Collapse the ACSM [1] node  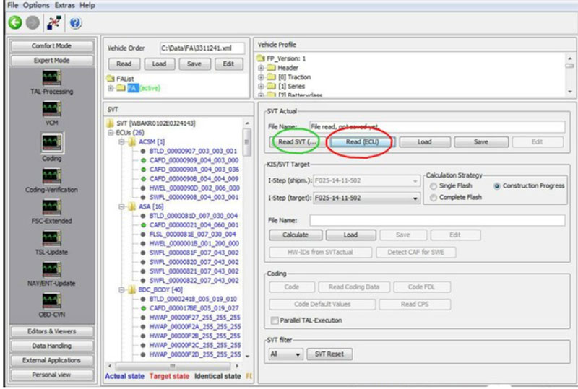click(121, 142)
